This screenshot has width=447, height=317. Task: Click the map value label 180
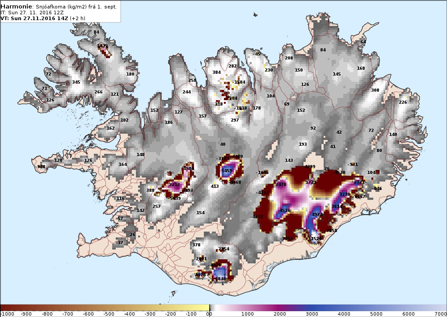tap(130, 74)
